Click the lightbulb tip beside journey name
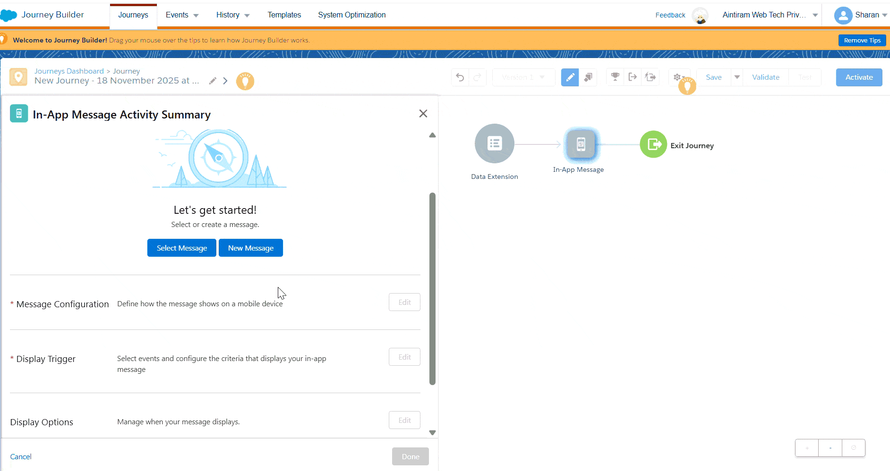Screen dimensions: 890x471 click(245, 81)
